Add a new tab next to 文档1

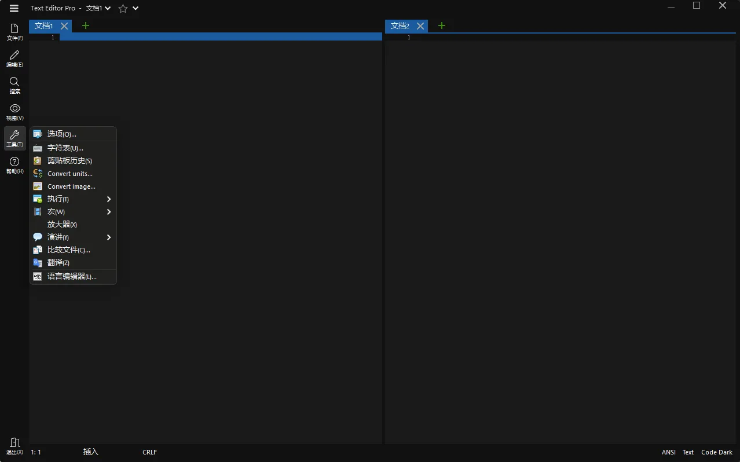pos(86,25)
